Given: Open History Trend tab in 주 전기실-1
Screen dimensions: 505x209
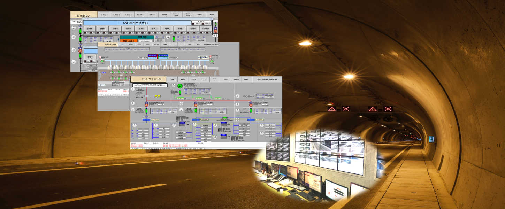Looking at the screenshot, I should (x=188, y=15).
